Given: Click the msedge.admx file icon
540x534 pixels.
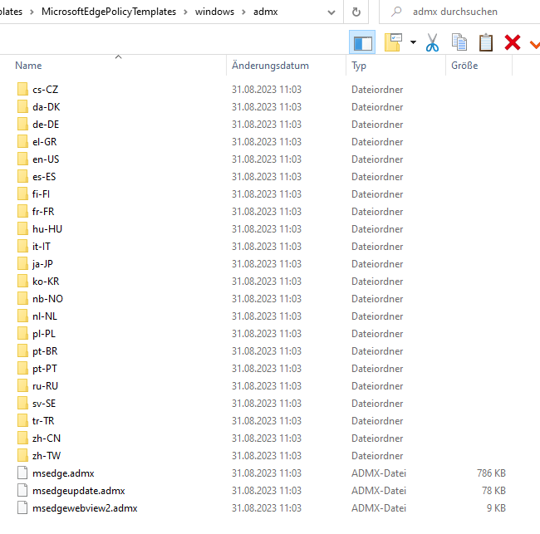Looking at the screenshot, I should tap(22, 473).
